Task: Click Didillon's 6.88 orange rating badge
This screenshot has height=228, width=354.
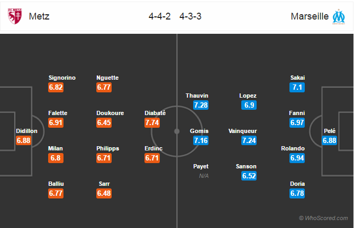Action: point(23,140)
